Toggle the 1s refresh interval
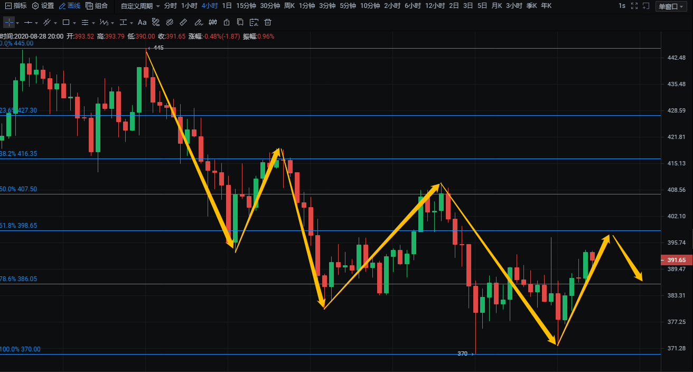The width and height of the screenshot is (693, 372). [622, 6]
